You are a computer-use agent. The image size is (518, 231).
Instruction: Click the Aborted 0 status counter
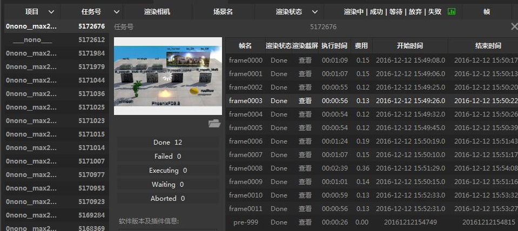[168, 199]
